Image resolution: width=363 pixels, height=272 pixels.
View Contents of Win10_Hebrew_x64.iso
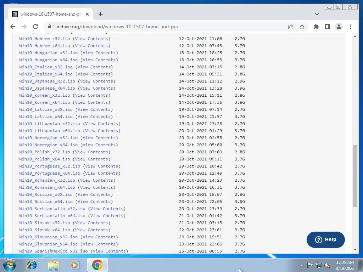[x=91, y=46]
